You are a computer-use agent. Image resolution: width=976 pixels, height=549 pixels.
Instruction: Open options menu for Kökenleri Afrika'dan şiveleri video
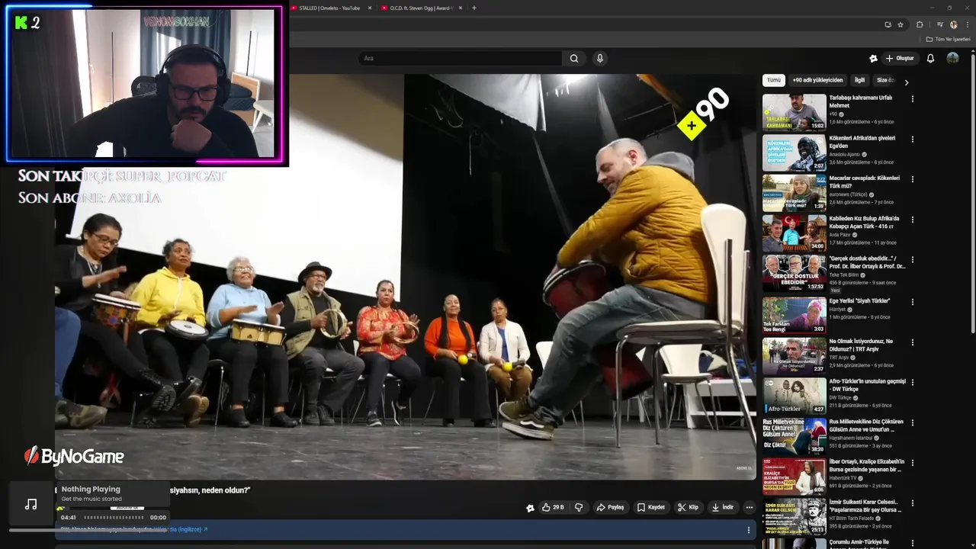coord(912,139)
